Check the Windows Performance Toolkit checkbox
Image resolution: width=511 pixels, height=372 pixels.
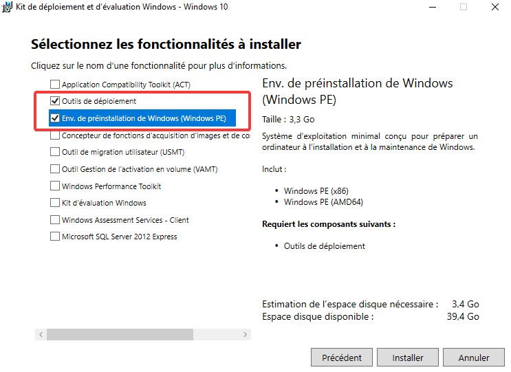tap(55, 186)
